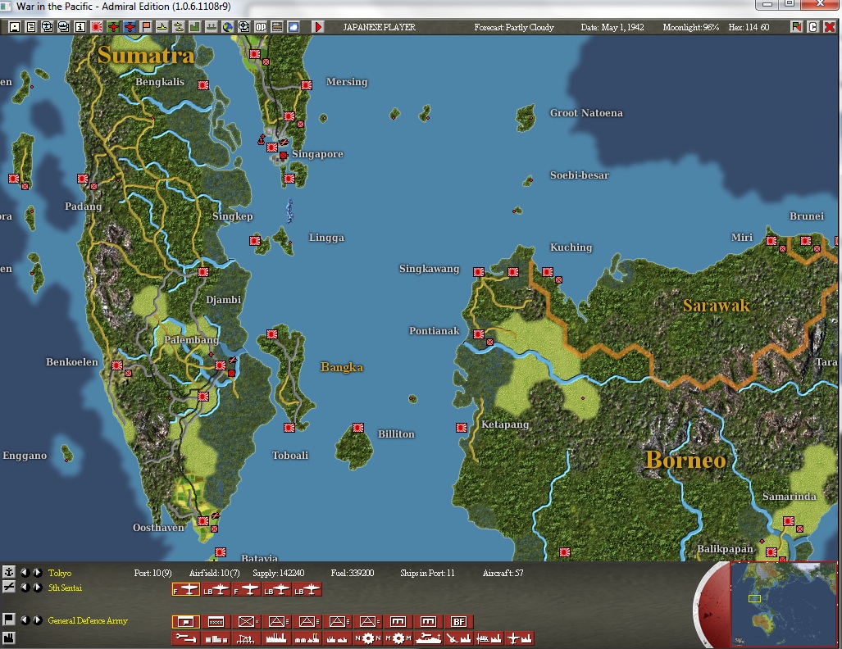842x649 pixels.
Task: Click the 'Forecast: Partly Cloudy' text
Action: coord(514,27)
